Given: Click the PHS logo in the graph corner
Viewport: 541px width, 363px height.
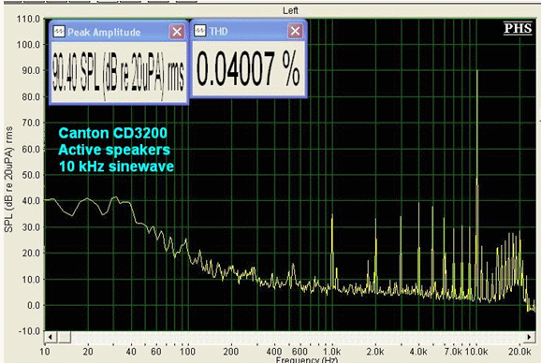Looking at the screenshot, I should click(x=518, y=28).
